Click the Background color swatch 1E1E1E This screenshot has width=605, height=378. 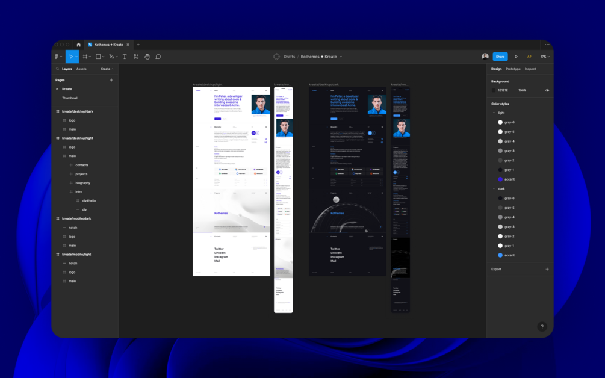(494, 91)
